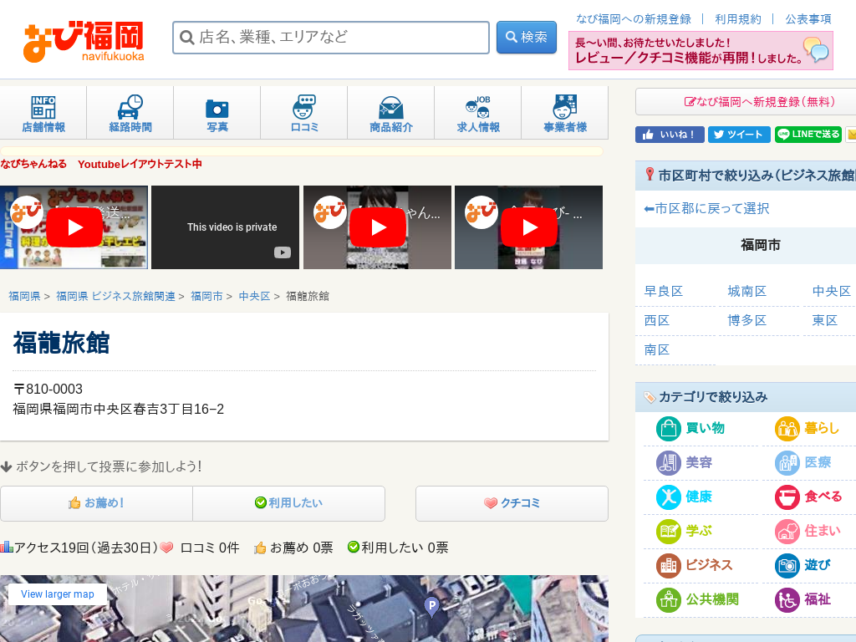Click the LINEで送る share button

[x=808, y=135]
